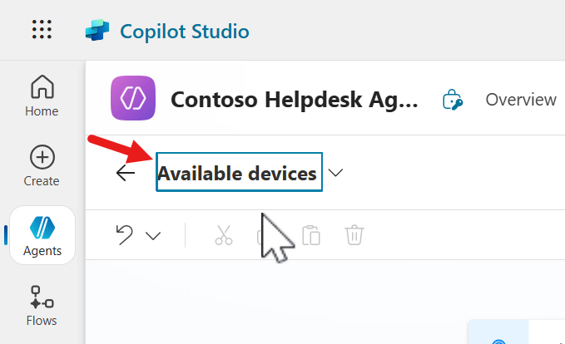Go to Home in the sidebar
The width and height of the screenshot is (565, 344).
[x=42, y=96]
